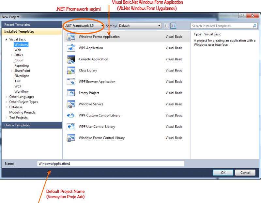The image size is (261, 203).
Task: Click the "Windows Service" template name
Action: tap(91, 104)
